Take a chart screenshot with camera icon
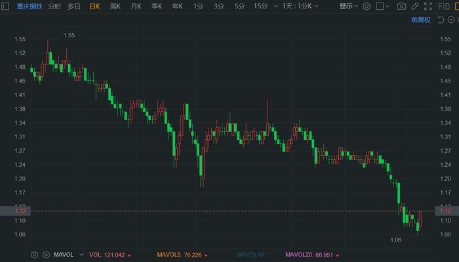This screenshot has height=262, width=459. click(x=401, y=6)
